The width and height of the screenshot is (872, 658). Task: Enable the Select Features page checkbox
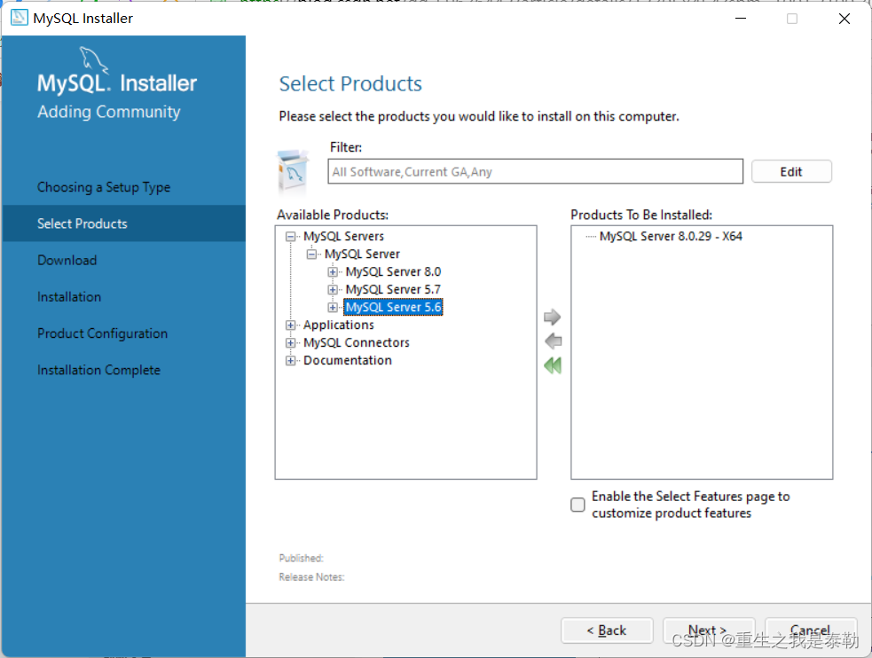pyautogui.click(x=577, y=504)
